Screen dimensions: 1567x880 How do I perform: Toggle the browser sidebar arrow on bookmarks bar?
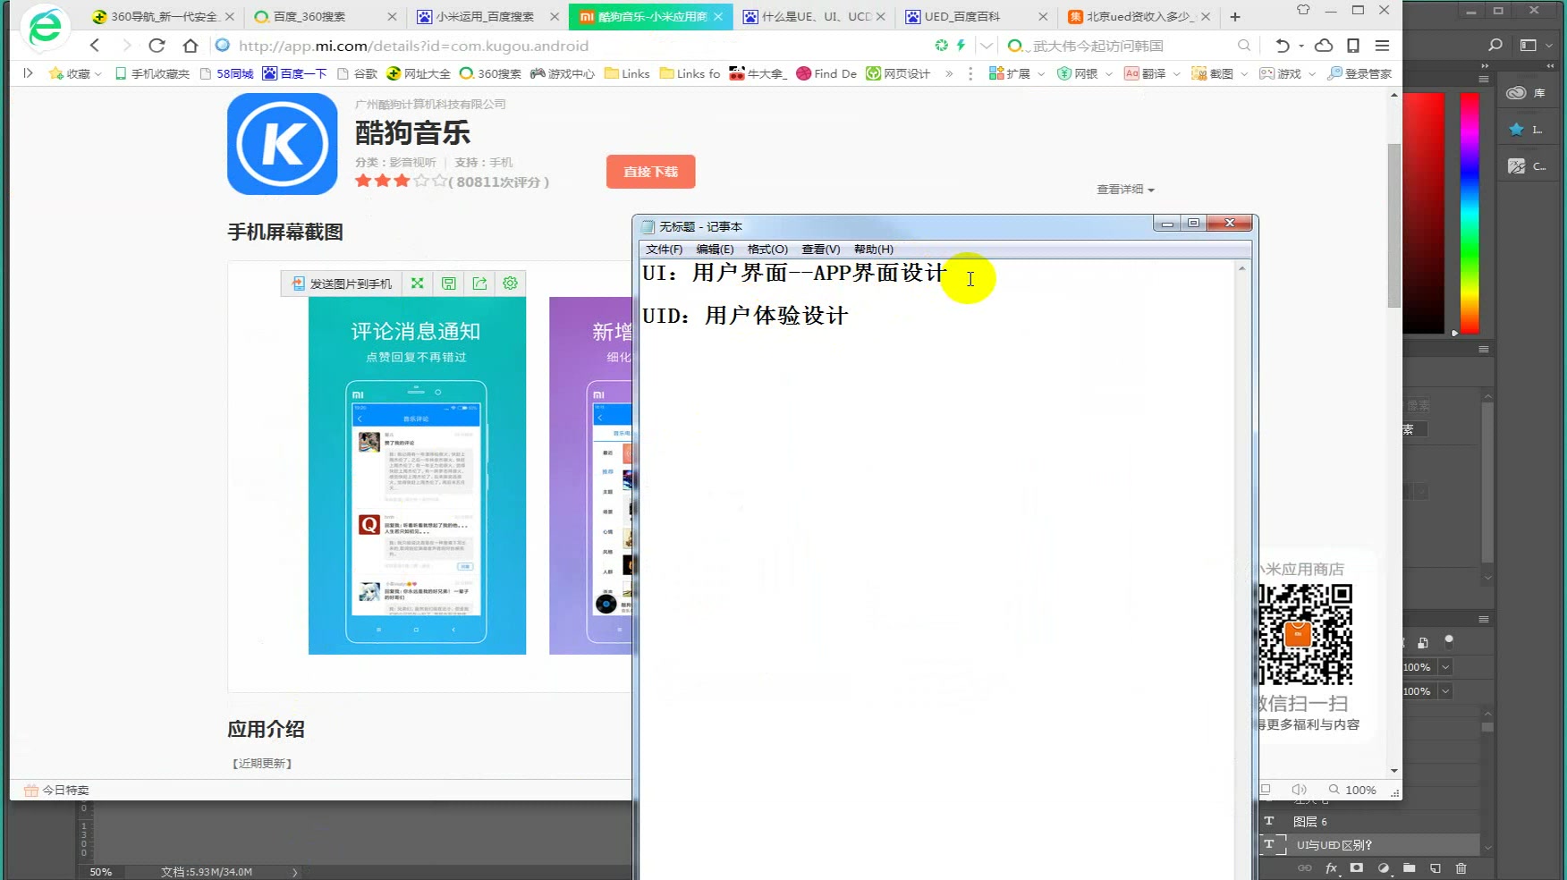click(28, 73)
